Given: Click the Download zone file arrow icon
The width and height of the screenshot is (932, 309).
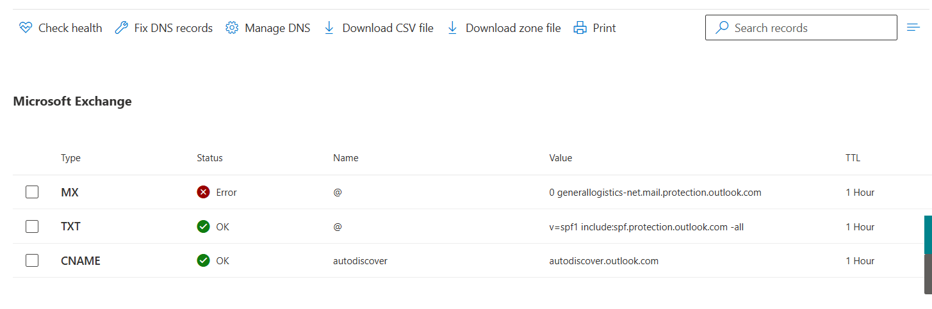Looking at the screenshot, I should (452, 28).
